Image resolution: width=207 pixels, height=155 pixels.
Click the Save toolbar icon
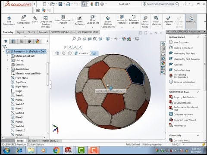point(60,4)
